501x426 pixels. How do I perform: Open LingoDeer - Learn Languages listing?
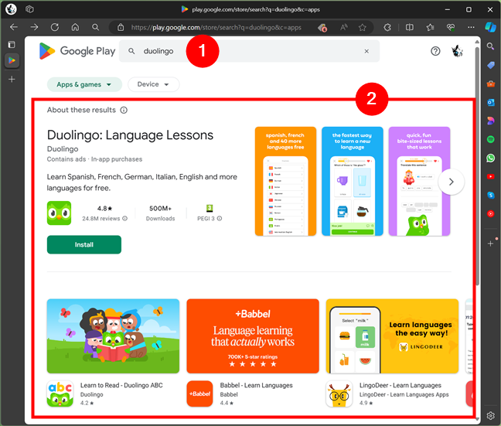tap(400, 386)
